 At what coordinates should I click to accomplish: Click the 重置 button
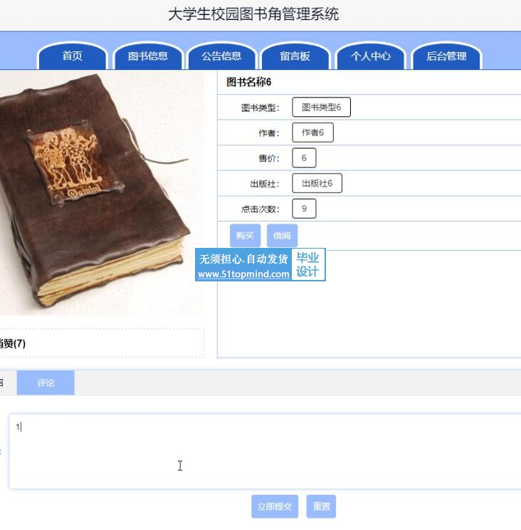[x=321, y=506]
